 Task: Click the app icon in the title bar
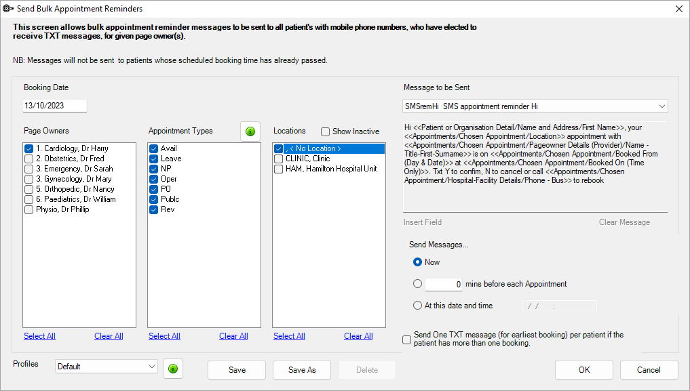(8, 8)
